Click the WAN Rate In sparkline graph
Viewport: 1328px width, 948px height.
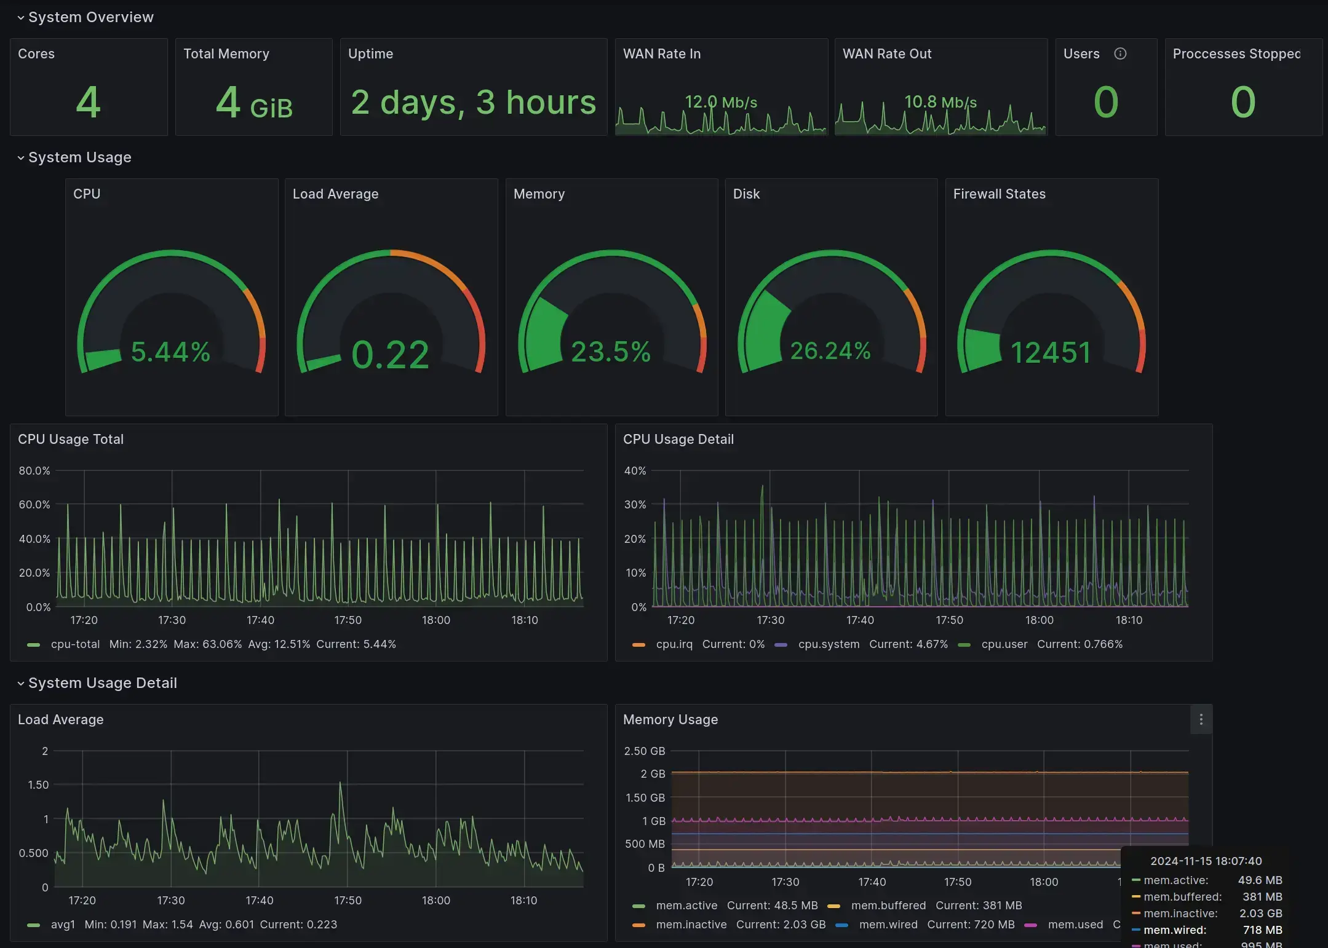721,119
